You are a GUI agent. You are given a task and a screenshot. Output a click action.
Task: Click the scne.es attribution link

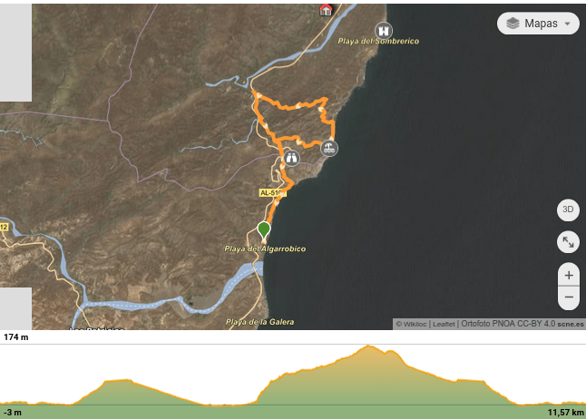click(x=571, y=324)
